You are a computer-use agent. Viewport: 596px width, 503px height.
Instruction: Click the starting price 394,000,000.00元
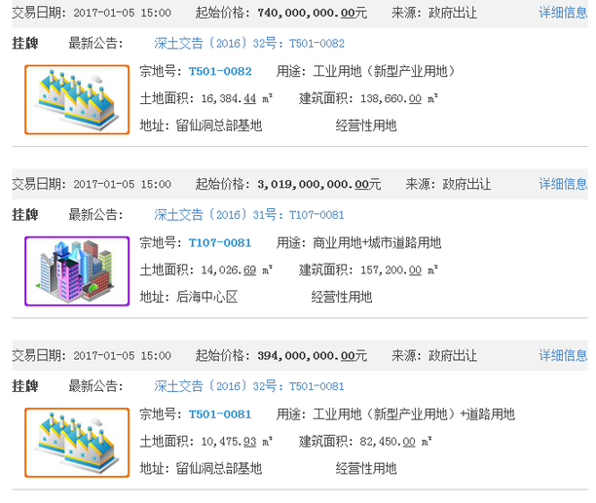click(x=313, y=356)
